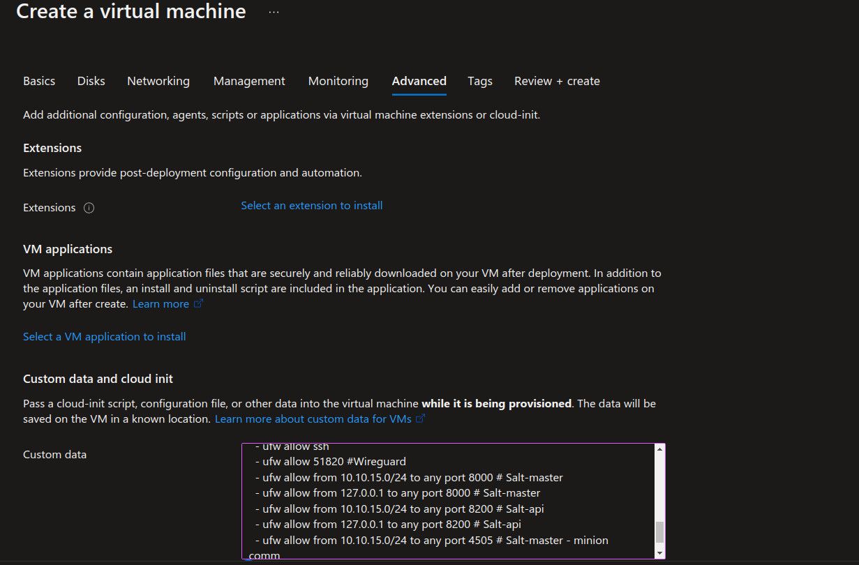859x565 pixels.
Task: Open Learn more about custom data for VMs
Action: 313,419
